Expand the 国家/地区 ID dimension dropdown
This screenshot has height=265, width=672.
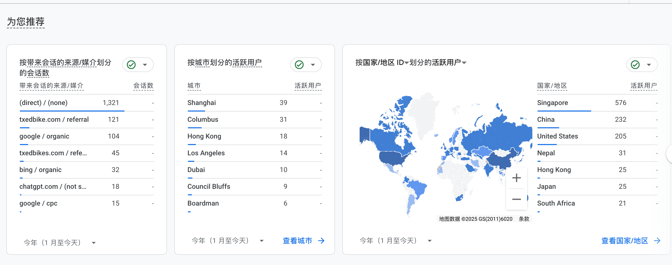(406, 63)
